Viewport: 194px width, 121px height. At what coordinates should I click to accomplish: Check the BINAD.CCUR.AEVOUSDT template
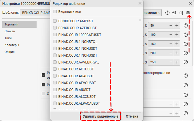(x=55, y=83)
